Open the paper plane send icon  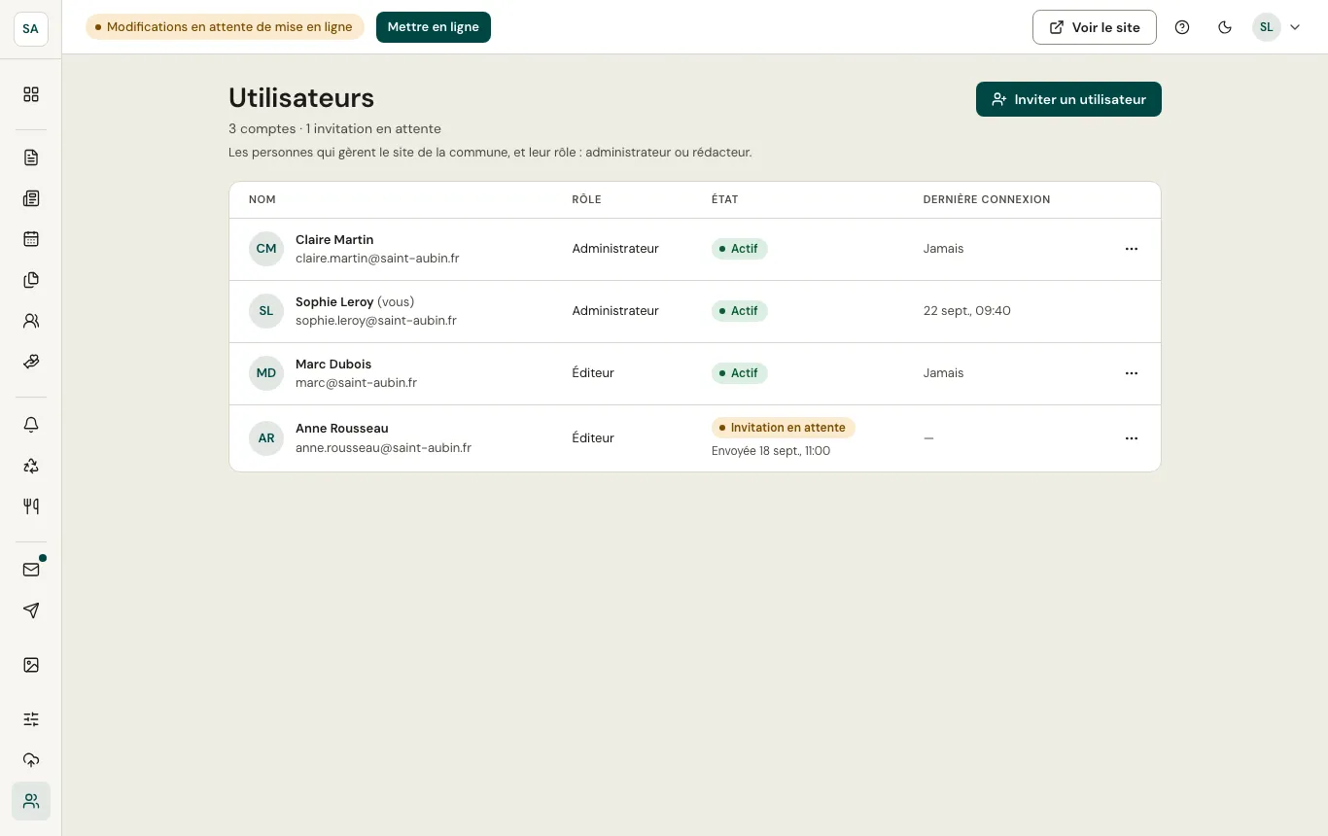click(31, 610)
